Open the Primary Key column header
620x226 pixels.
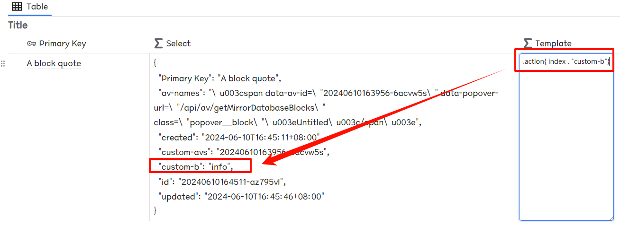pos(63,43)
